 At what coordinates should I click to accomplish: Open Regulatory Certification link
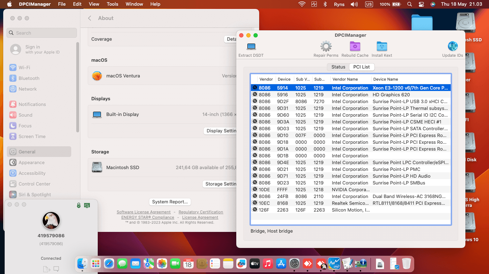[201, 212]
